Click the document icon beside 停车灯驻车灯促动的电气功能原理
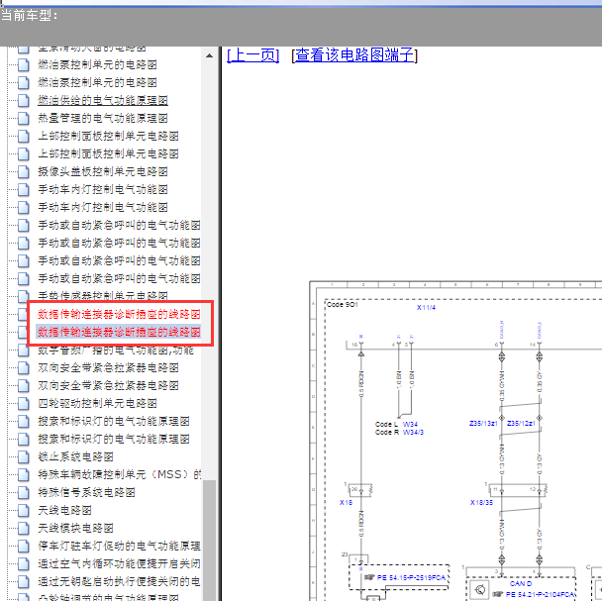602x601 pixels. coord(24,547)
